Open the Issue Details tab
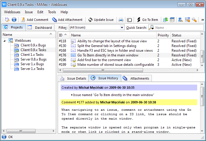This screenshot has height=141, width=206. (73, 78)
